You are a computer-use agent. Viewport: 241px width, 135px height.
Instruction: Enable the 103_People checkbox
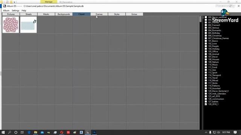(x=206, y=46)
